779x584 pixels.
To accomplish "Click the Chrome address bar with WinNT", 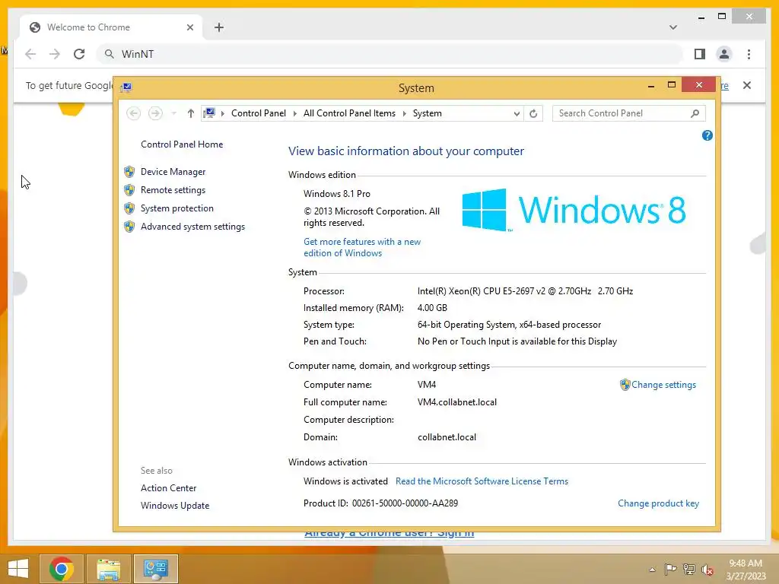I will pyautogui.click(x=390, y=54).
